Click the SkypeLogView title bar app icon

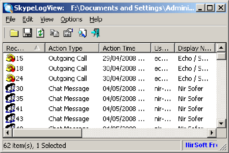8,8
